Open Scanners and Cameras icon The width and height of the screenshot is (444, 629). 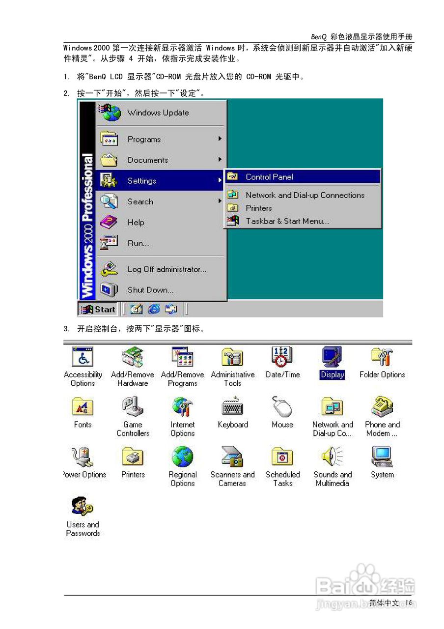click(232, 457)
